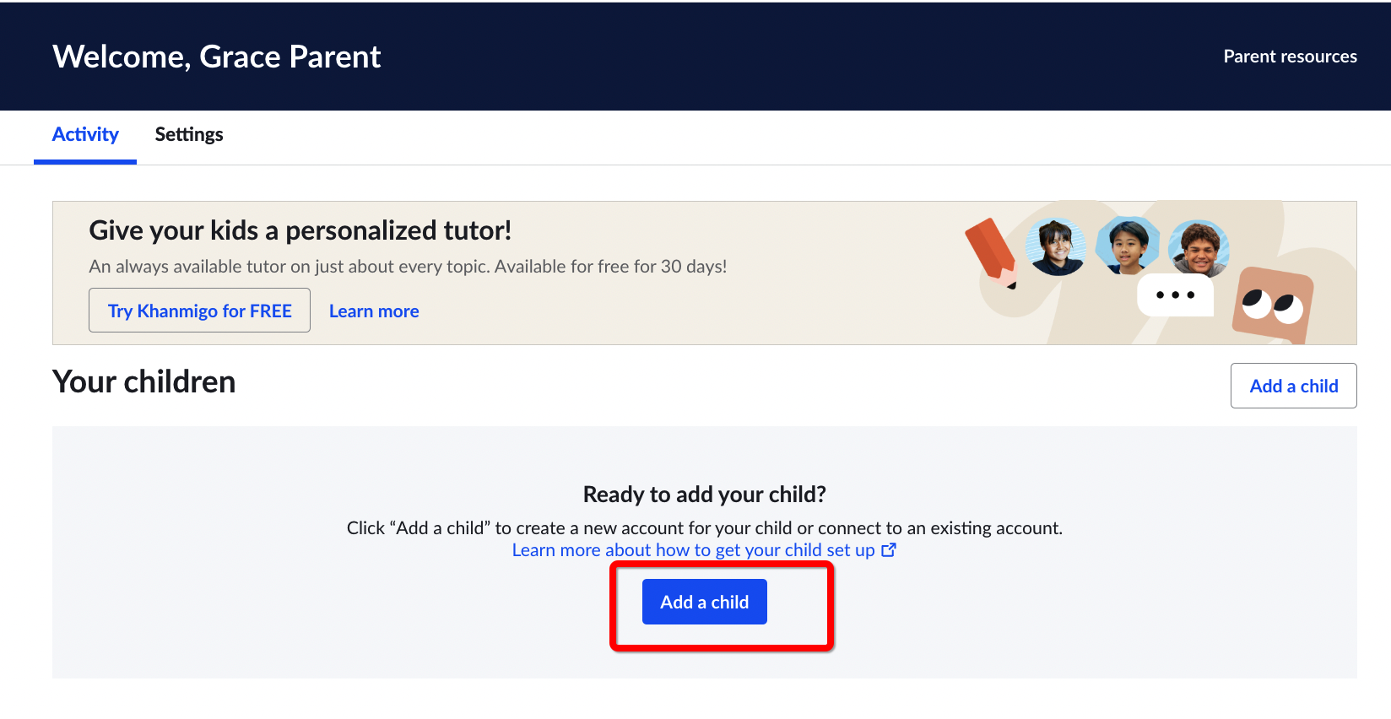Follow the Learn more link
Viewport: 1391px width, 719px height.
coord(374,311)
